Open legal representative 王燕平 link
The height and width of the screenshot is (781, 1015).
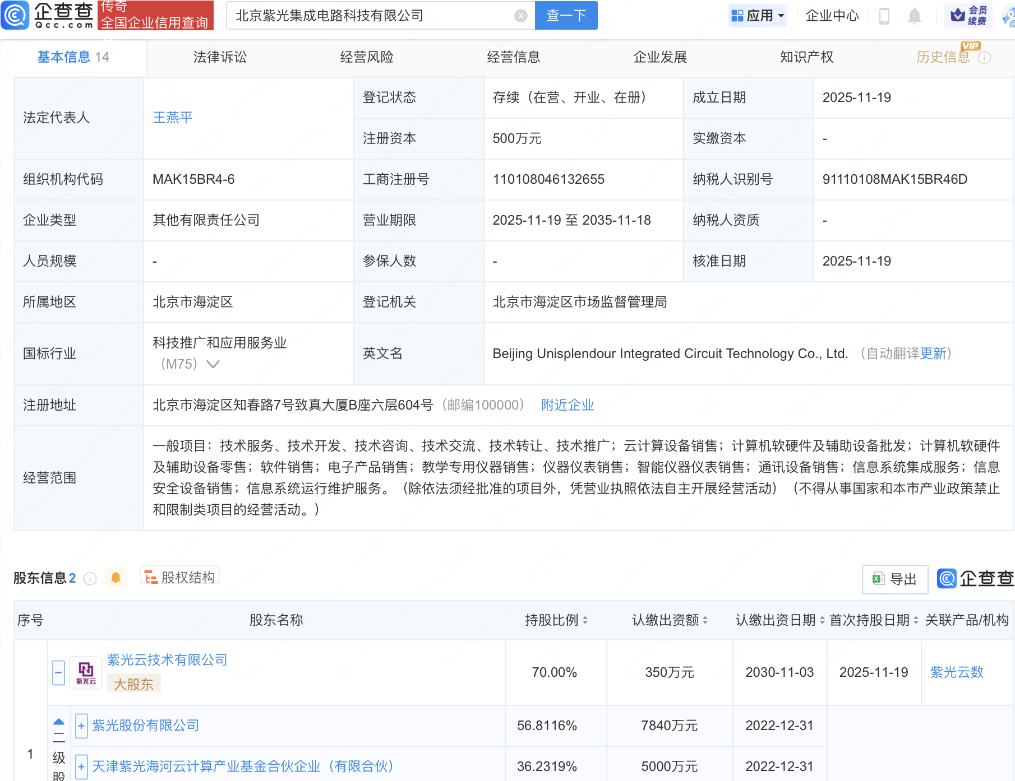pos(173,118)
